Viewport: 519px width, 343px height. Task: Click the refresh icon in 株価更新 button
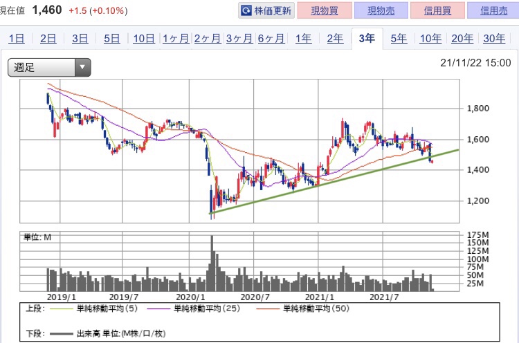click(x=246, y=11)
